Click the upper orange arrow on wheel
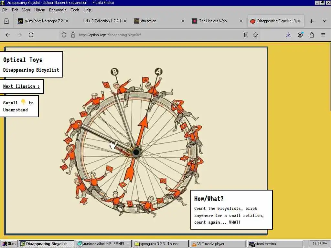 point(142,131)
